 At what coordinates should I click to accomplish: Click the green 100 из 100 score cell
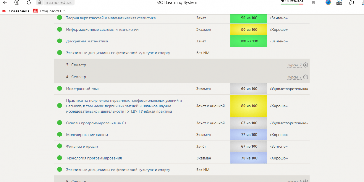point(249,41)
